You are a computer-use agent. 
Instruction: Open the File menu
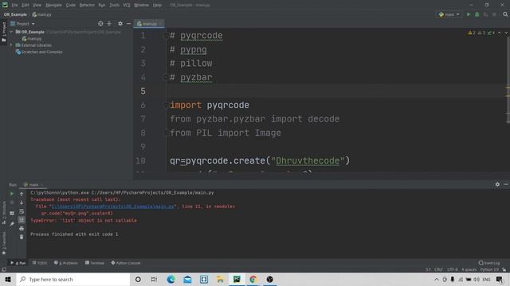(x=14, y=6)
